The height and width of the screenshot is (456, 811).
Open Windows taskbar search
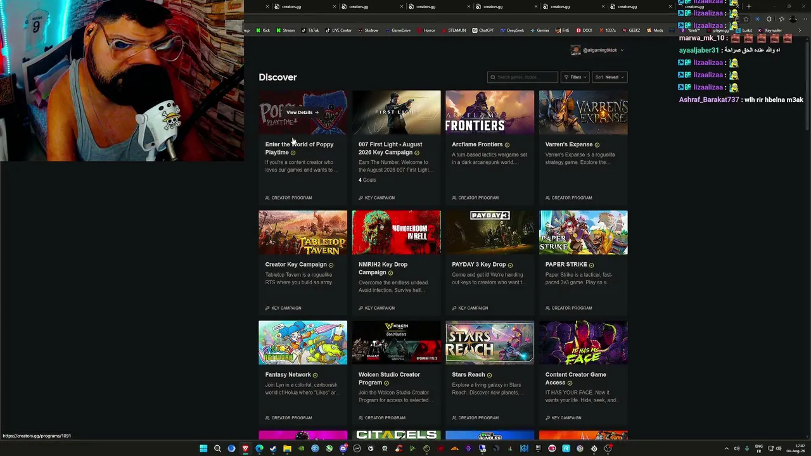[217, 448]
